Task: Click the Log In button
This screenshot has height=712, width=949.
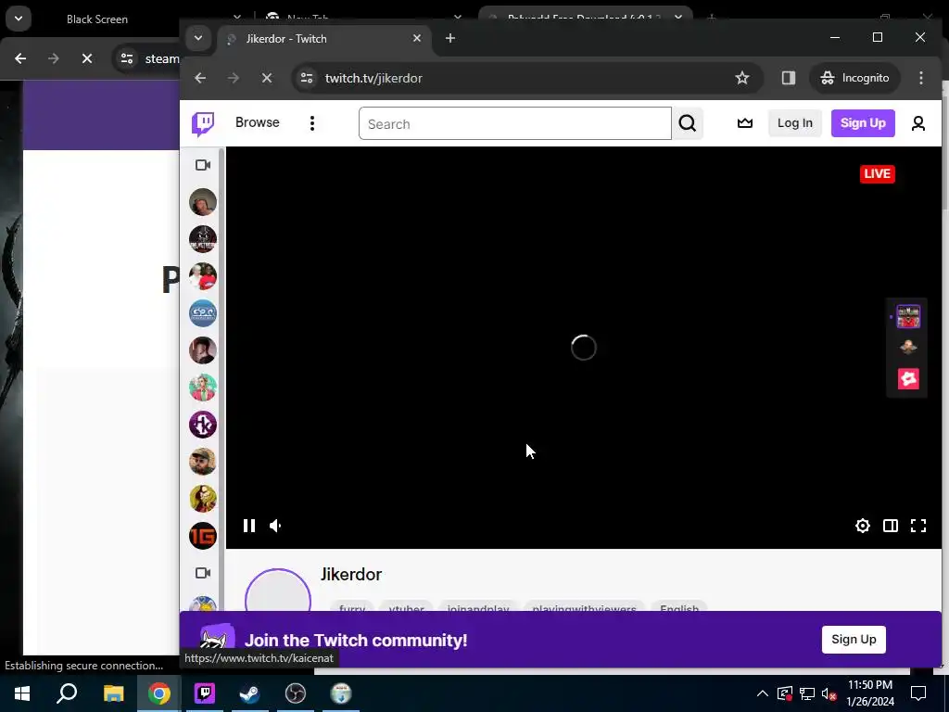Action: click(x=794, y=123)
